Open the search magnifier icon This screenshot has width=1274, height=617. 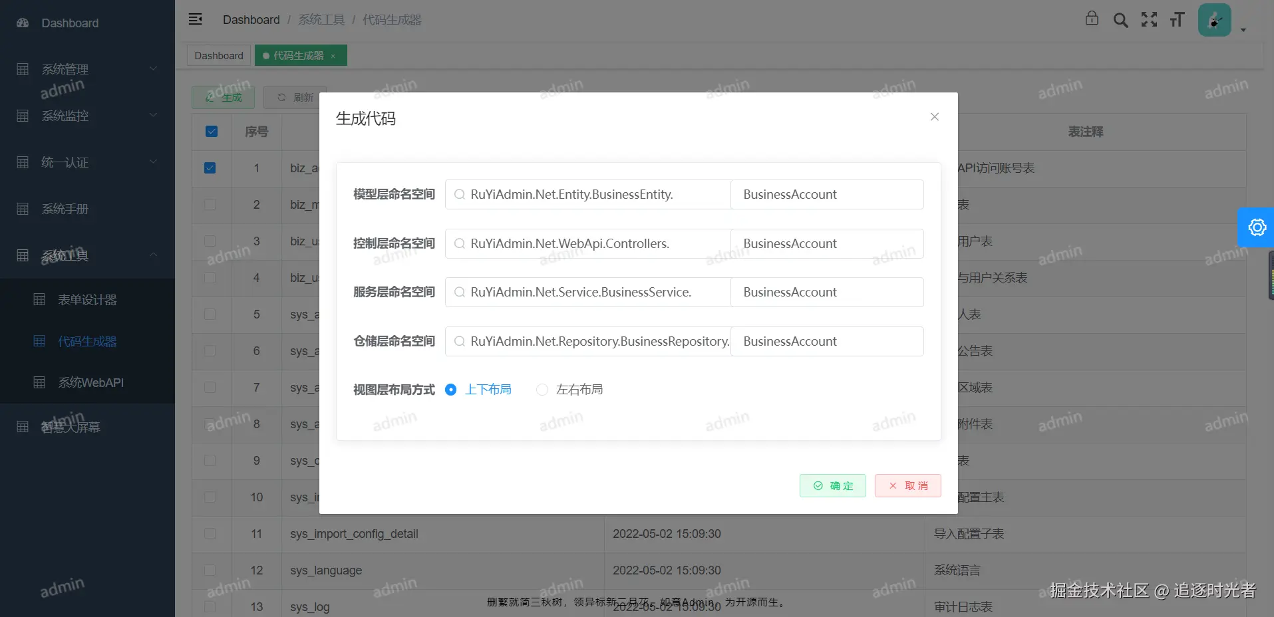(x=1120, y=20)
